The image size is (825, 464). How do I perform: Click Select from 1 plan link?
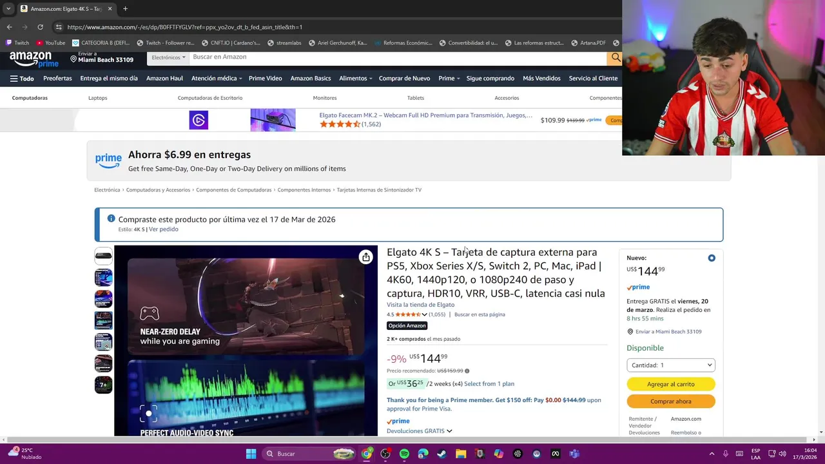[489, 384]
